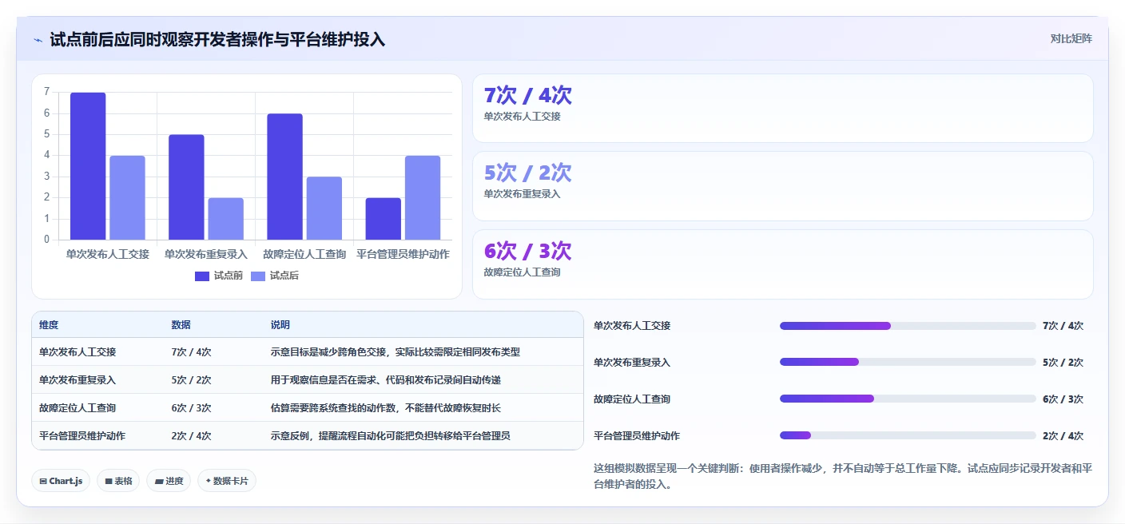
Task: Click the 单次发布人工交接 caption in the first card
Action: click(x=523, y=117)
